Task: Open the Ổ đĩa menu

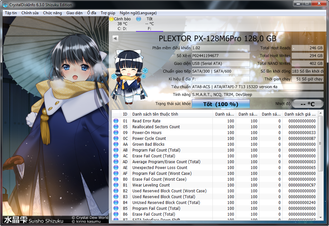Action: point(92,13)
